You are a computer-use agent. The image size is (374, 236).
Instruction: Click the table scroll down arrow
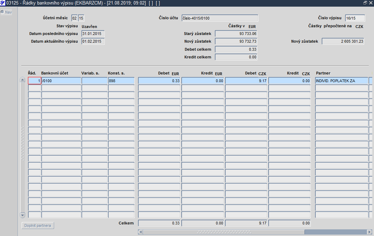click(22, 215)
